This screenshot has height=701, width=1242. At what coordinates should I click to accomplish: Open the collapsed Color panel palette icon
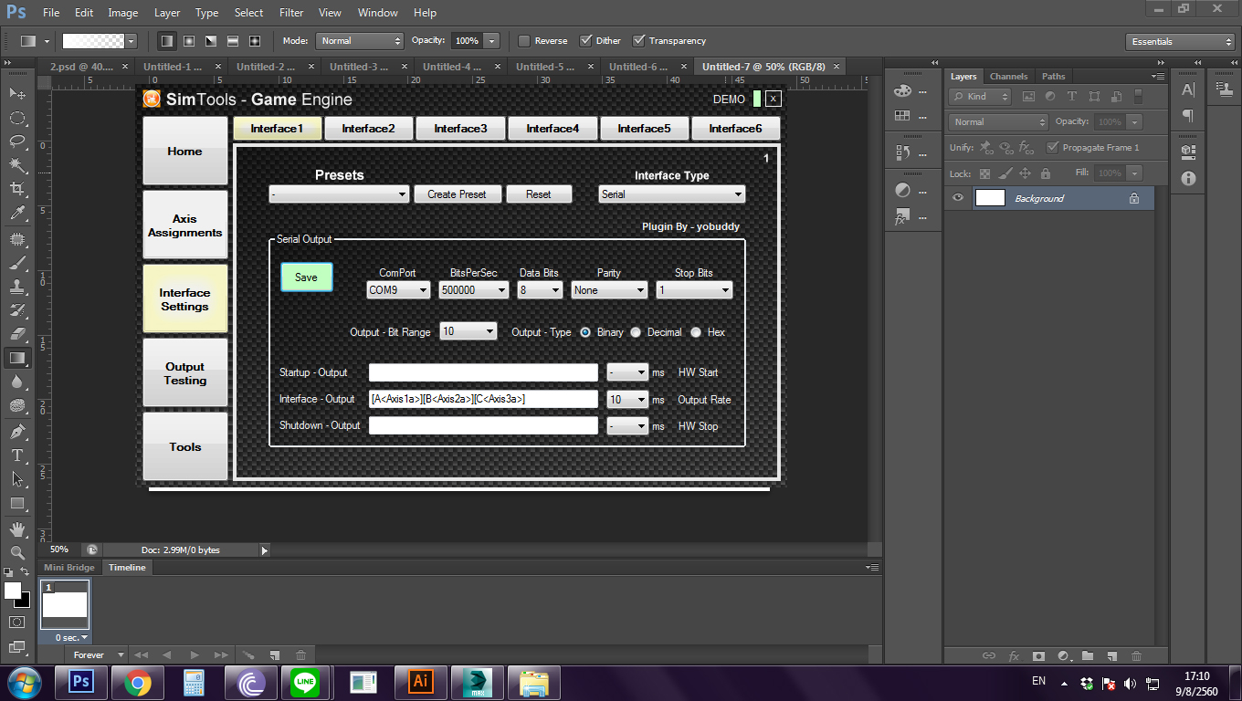click(x=902, y=90)
